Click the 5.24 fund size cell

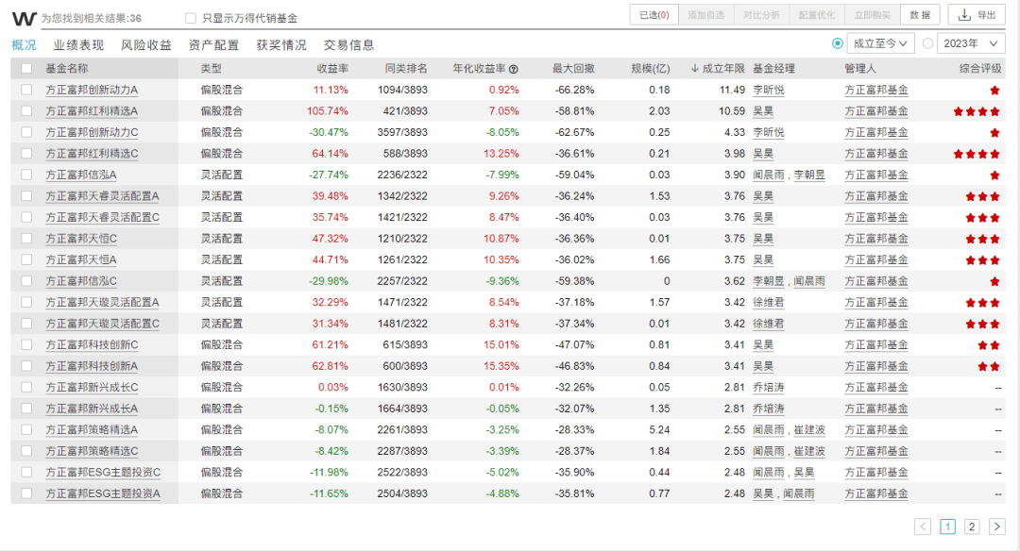pyautogui.click(x=659, y=429)
